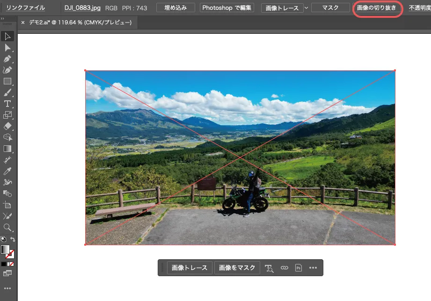Activate the Type tool

click(7, 104)
